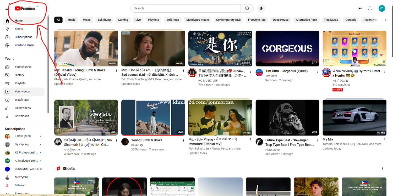
Task: Show more filter chips with right arrow
Action: [385, 20]
